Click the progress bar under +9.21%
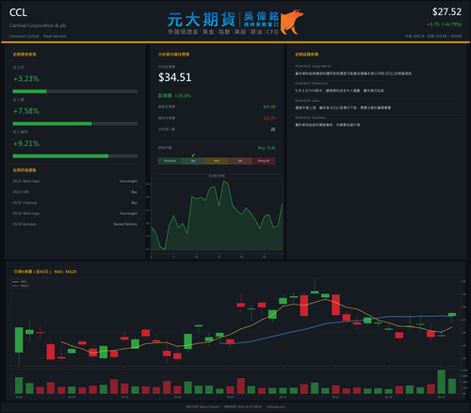Viewport: 471px width, 413px height. [75, 157]
